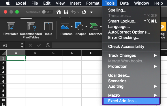
Task: Expand the Track Changes submenu
Action: click(x=131, y=55)
